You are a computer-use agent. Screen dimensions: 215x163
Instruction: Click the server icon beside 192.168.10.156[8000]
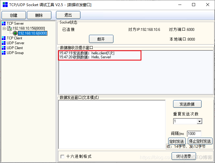pyautogui.click(x=9, y=28)
